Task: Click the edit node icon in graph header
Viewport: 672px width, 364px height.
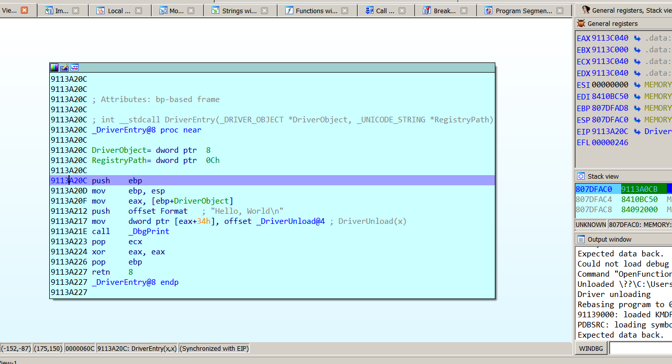Action: pyautogui.click(x=64, y=68)
